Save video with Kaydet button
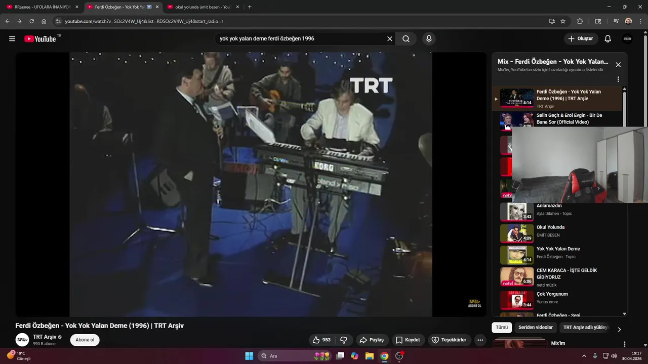This screenshot has width=648, height=364. coord(408,340)
